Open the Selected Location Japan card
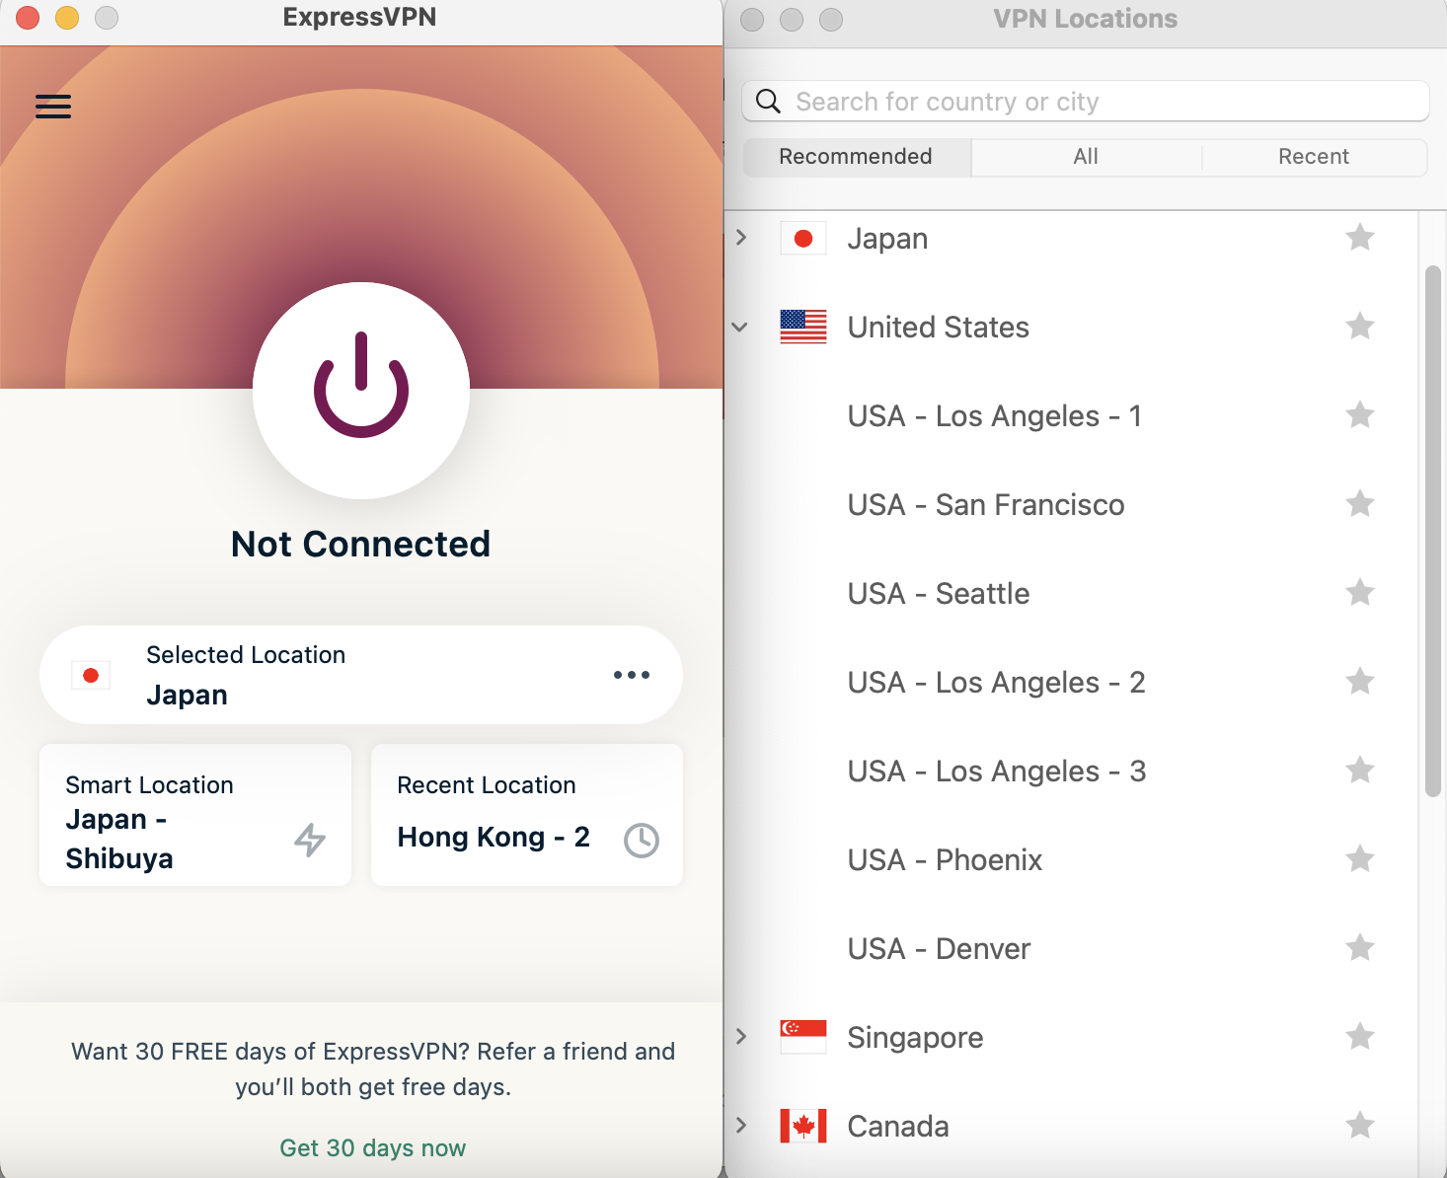Image resolution: width=1447 pixels, height=1178 pixels. click(x=361, y=675)
